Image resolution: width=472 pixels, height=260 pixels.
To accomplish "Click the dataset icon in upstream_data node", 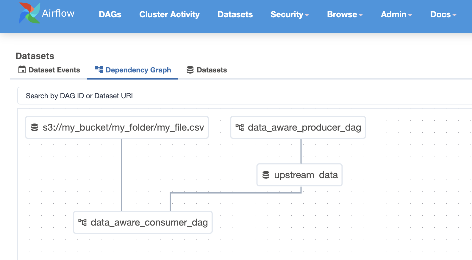I will click(x=266, y=175).
